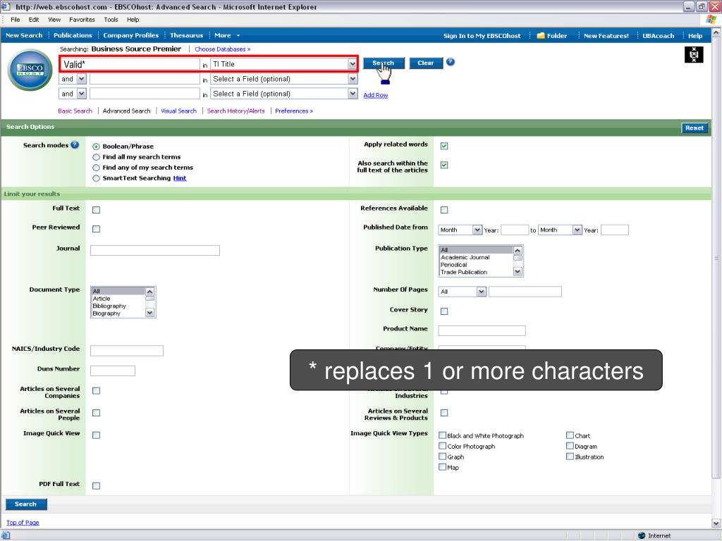
Task: Open the Folder icon in the top bar
Action: (541, 35)
